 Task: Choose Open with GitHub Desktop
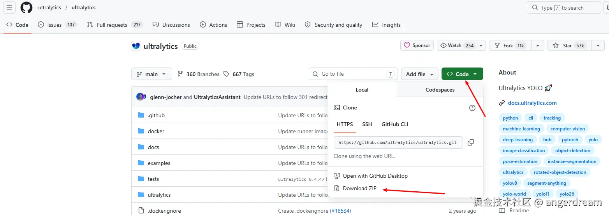pos(371,176)
